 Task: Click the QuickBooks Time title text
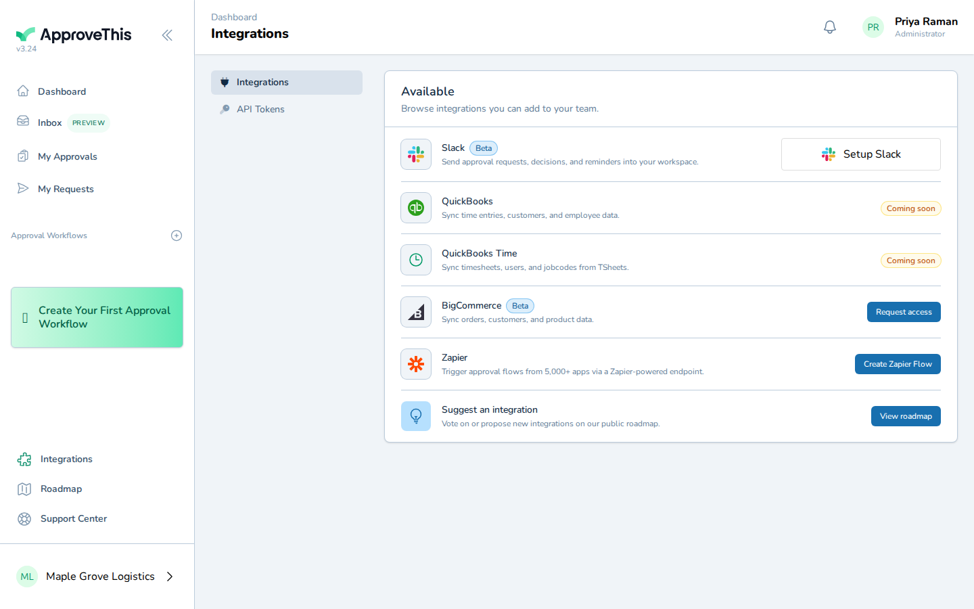[480, 253]
